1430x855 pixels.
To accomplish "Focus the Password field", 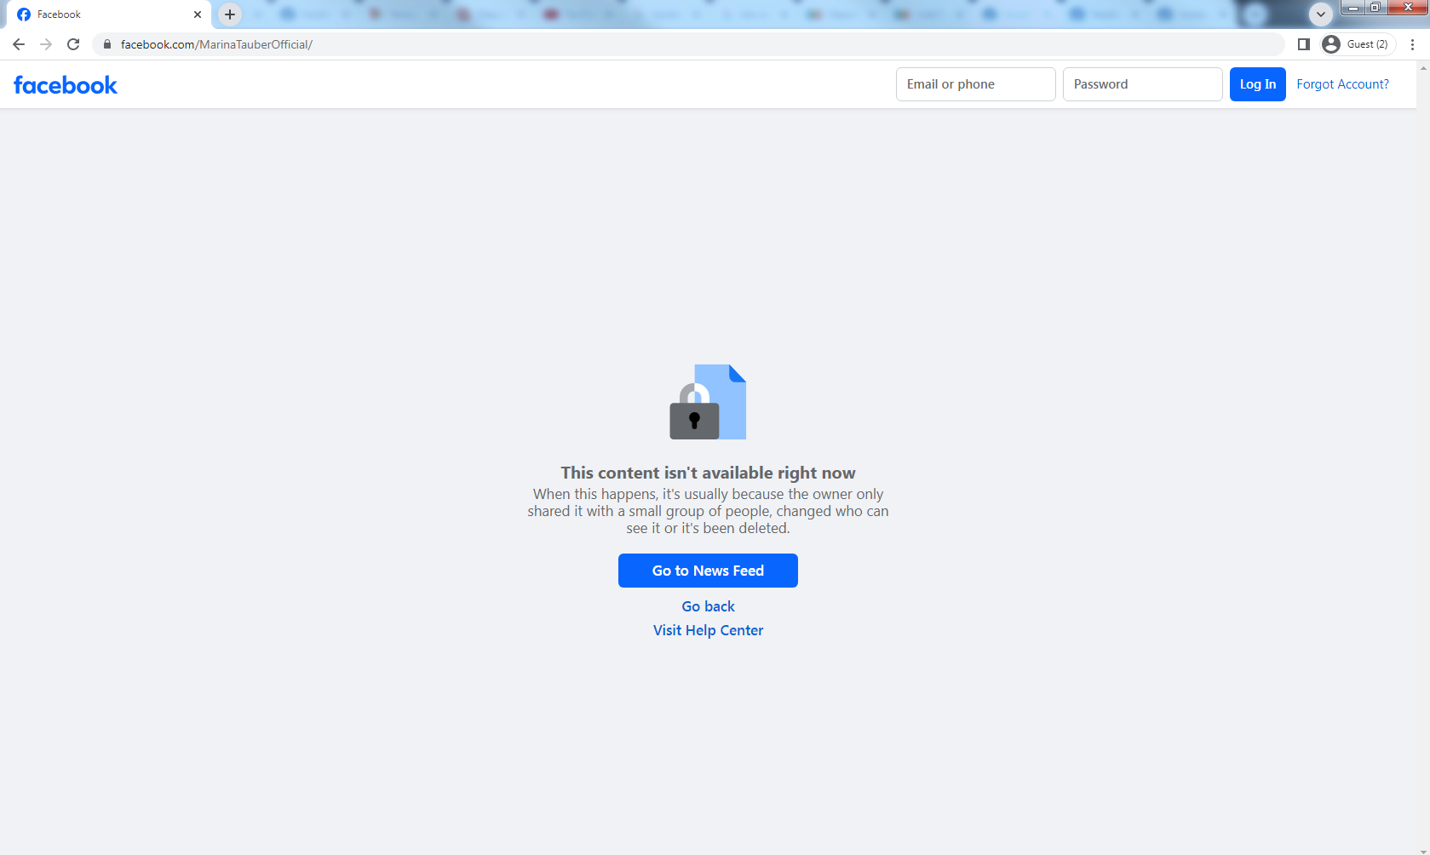I will (1142, 84).
